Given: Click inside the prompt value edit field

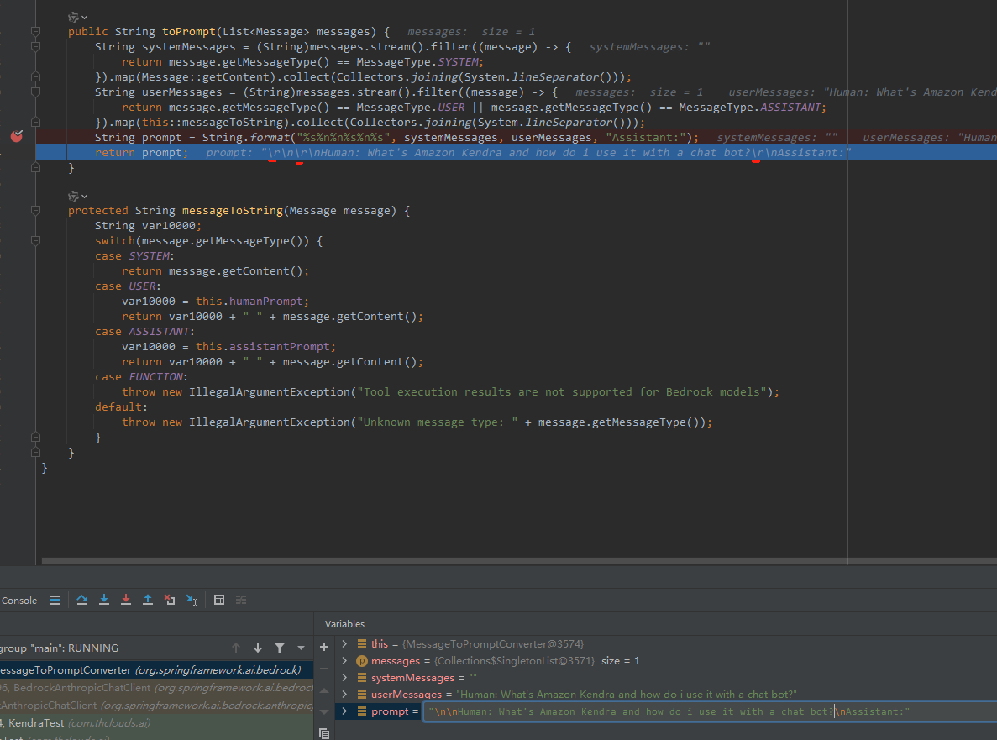Looking at the screenshot, I should [711, 711].
